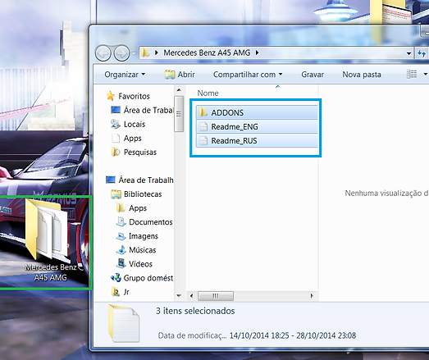This screenshot has width=429, height=360.
Task: Open the Jr user folder
Action: pos(120,292)
